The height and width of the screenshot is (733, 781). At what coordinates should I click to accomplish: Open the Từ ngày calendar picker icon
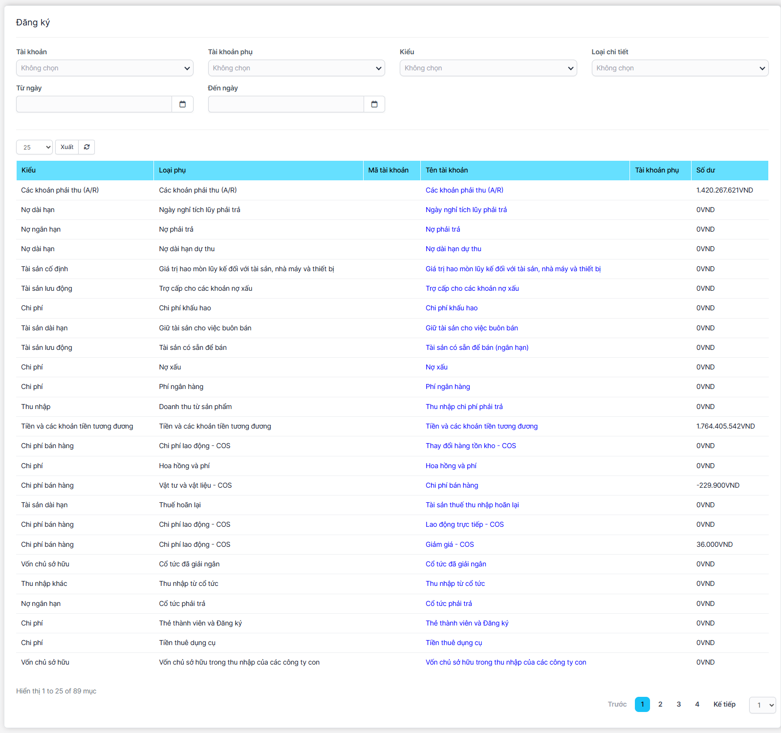tap(182, 104)
